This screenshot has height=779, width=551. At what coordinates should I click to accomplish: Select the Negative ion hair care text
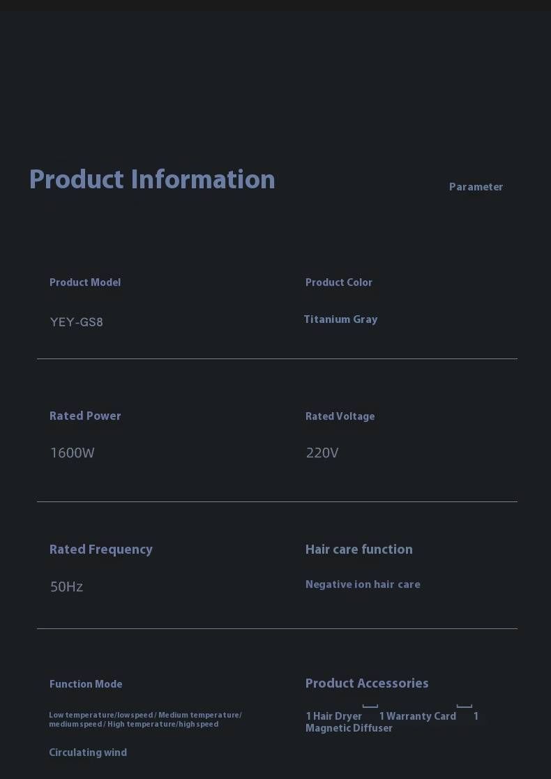pos(363,584)
